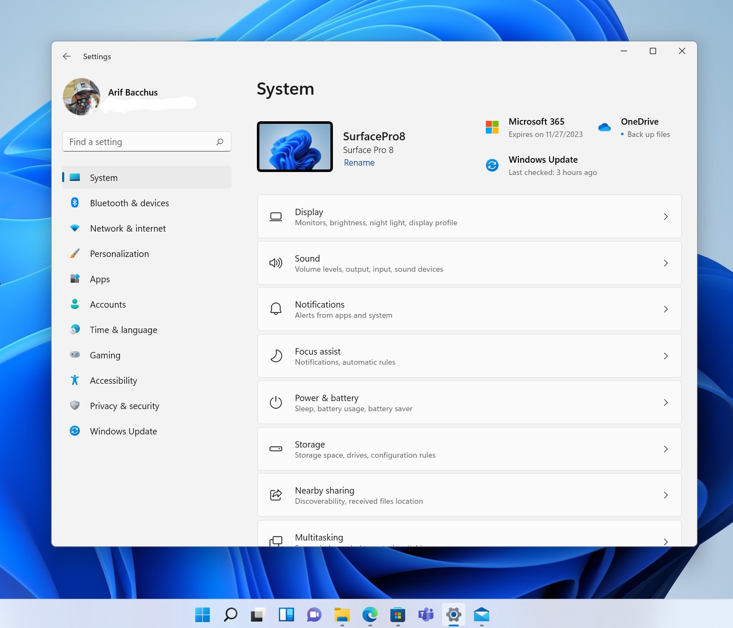This screenshot has width=733, height=628.
Task: Click the Windows Update sidebar icon
Action: pyautogui.click(x=75, y=431)
